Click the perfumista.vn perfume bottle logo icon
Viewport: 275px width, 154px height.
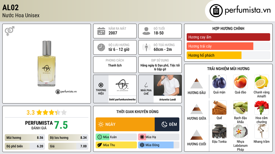[216, 11]
